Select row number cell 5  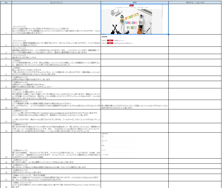tap(6, 63)
